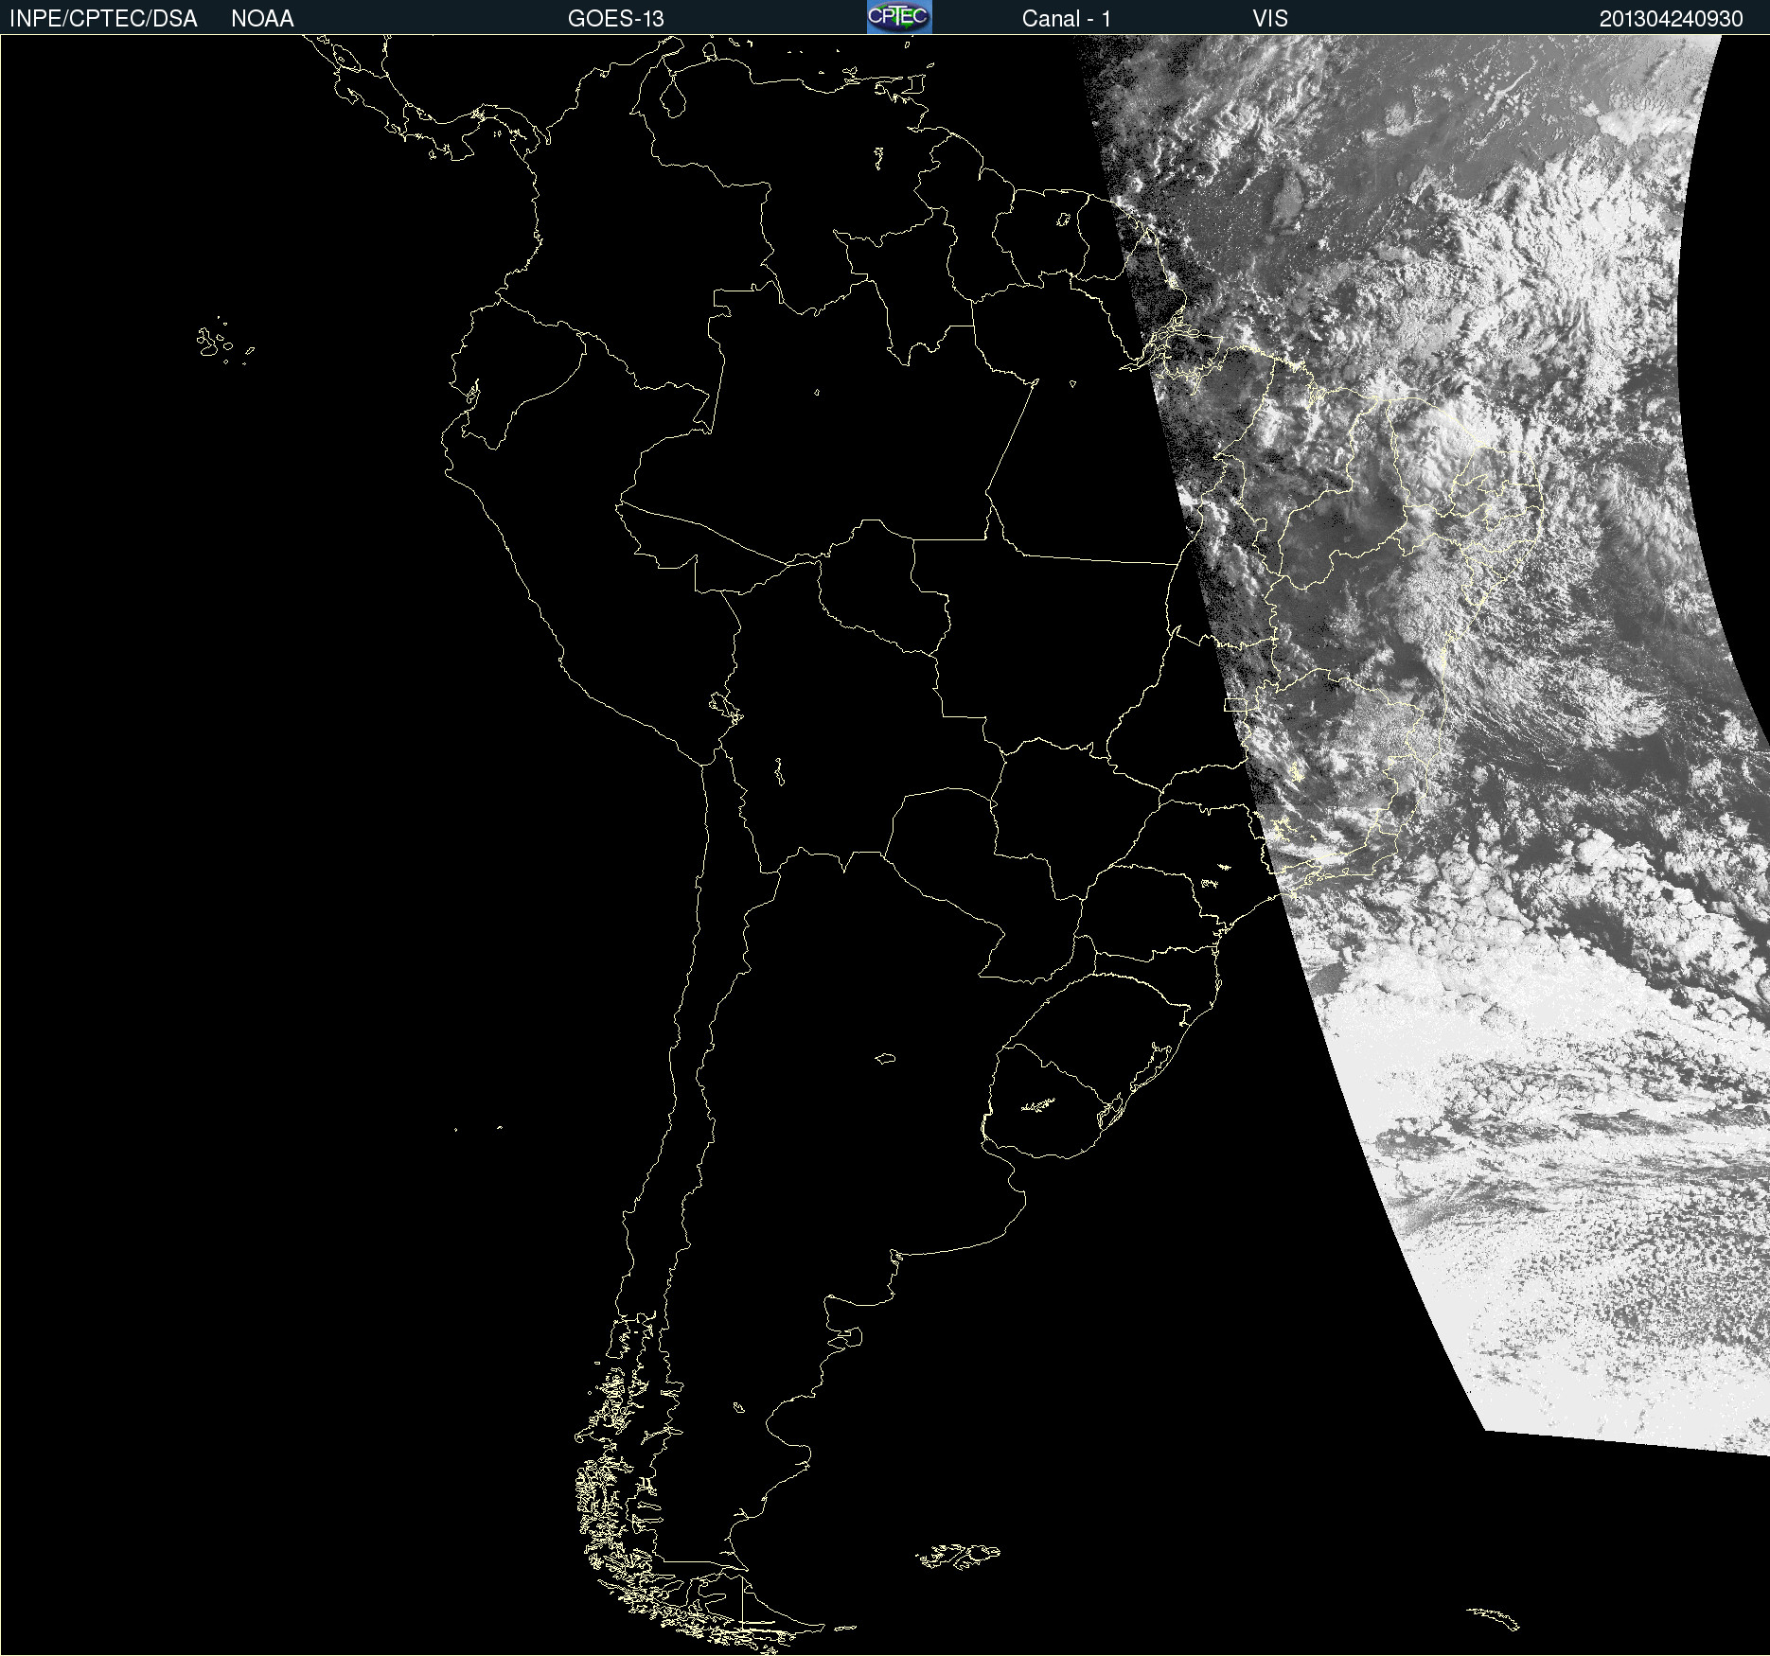Image resolution: width=1770 pixels, height=1656 pixels.
Task: Click the GOES-13 satellite label
Action: [616, 19]
